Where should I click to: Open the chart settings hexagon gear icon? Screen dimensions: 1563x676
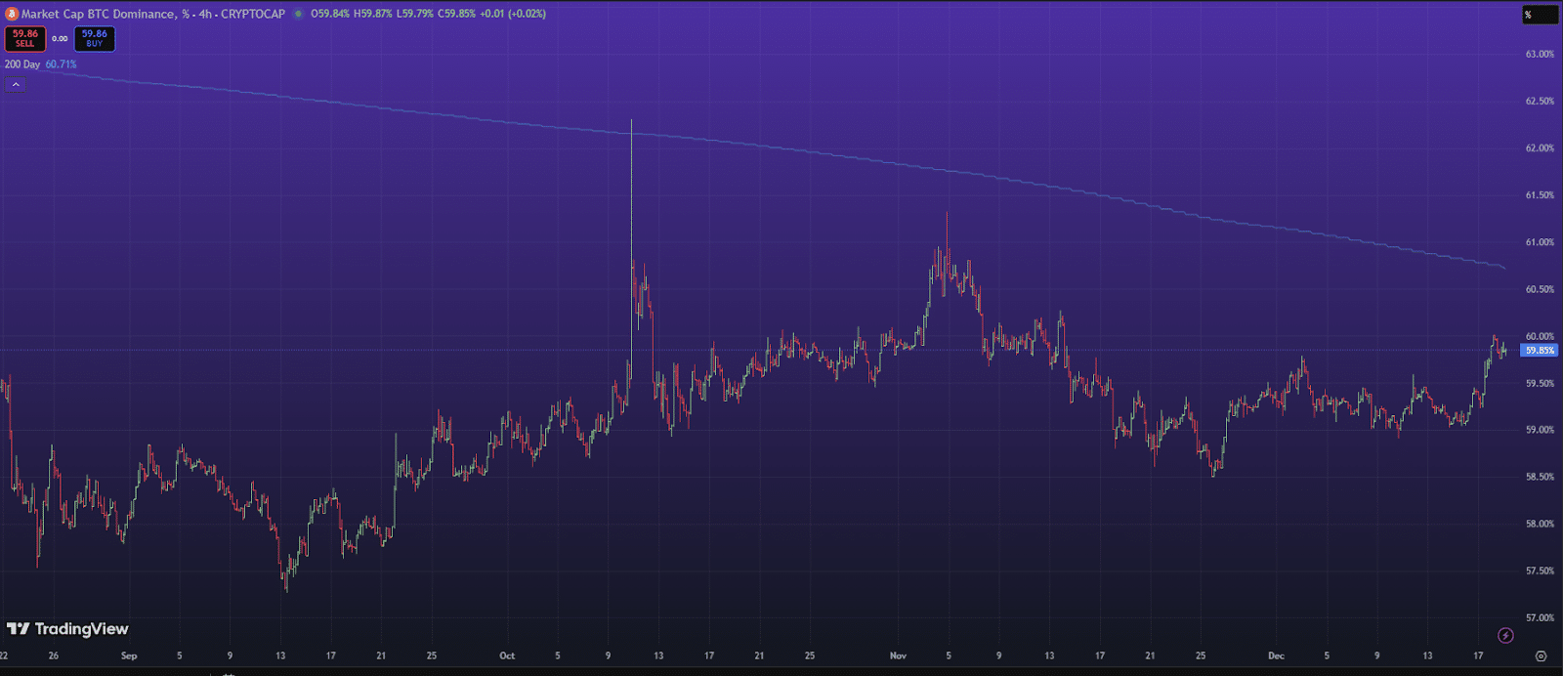[x=1541, y=656]
